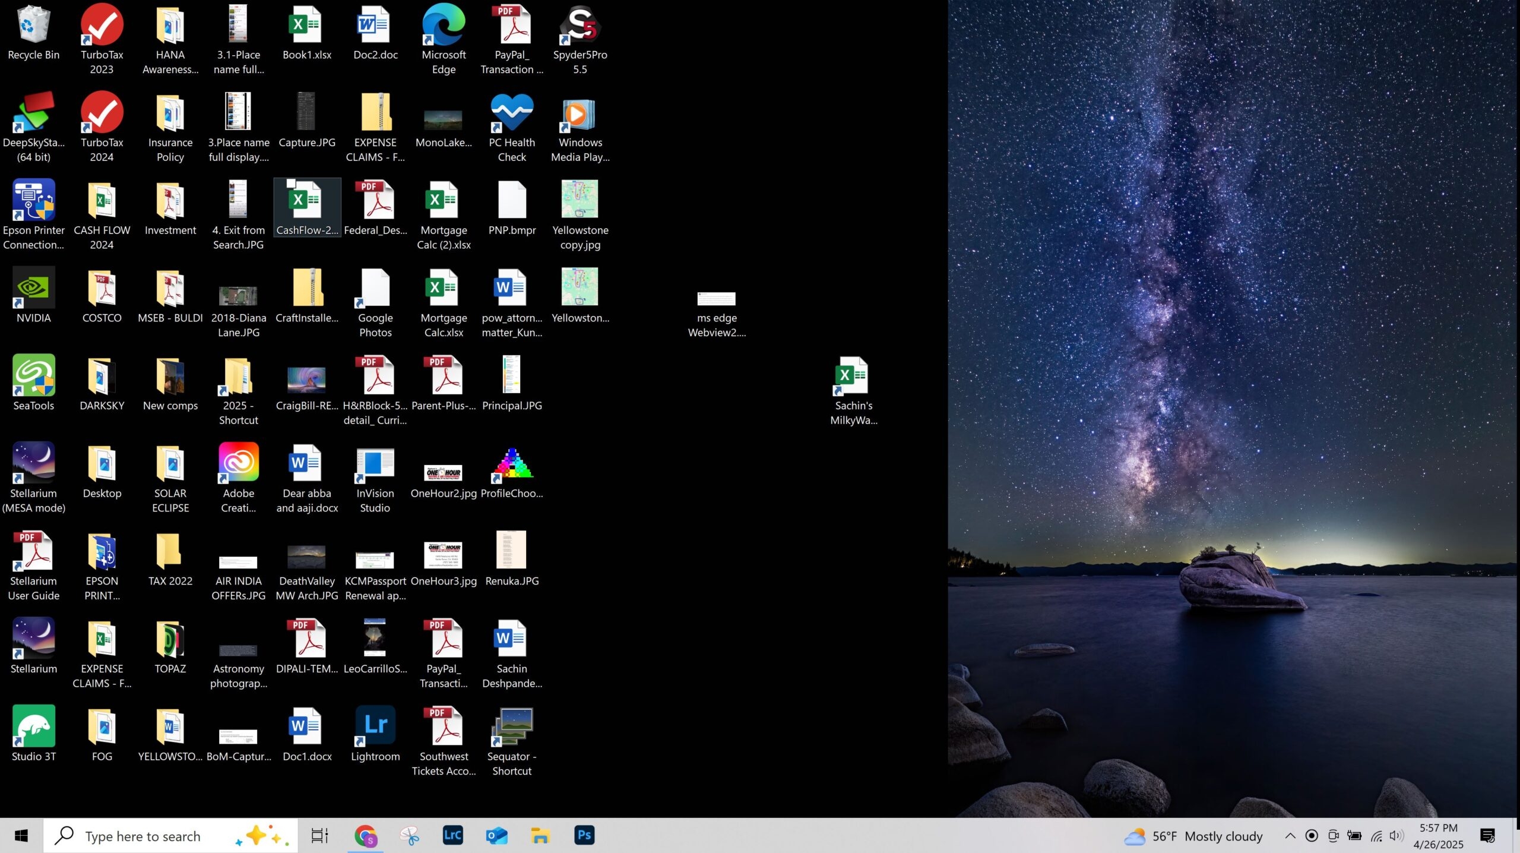Screen dimensions: 1520x853
Task: Open Task View from the taskbar
Action: click(x=320, y=836)
